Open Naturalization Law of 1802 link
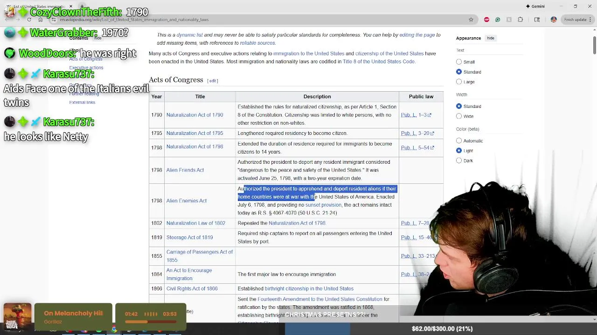The image size is (597, 335). pyautogui.click(x=196, y=223)
